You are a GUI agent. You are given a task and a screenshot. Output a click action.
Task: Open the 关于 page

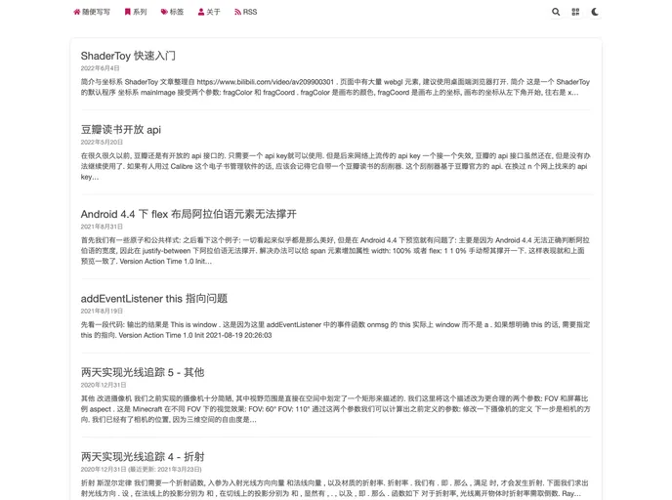(213, 13)
